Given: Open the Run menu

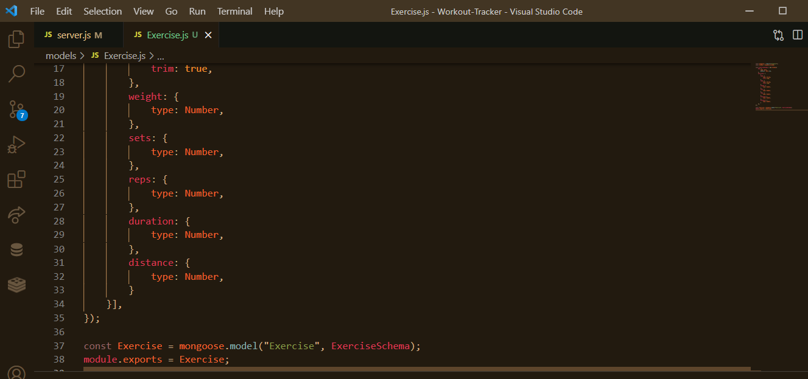Looking at the screenshot, I should point(197,11).
